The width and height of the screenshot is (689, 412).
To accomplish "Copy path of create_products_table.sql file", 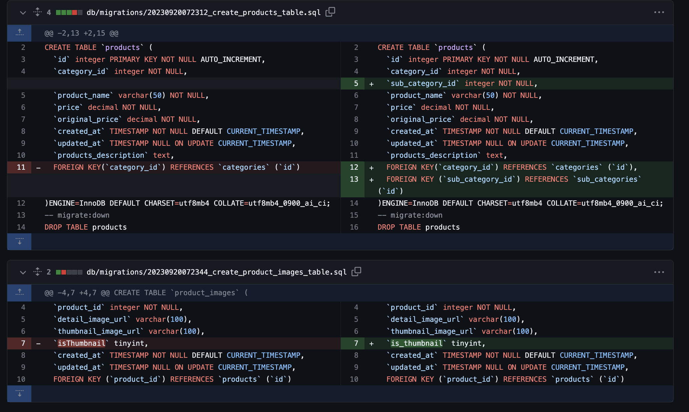I will (330, 12).
